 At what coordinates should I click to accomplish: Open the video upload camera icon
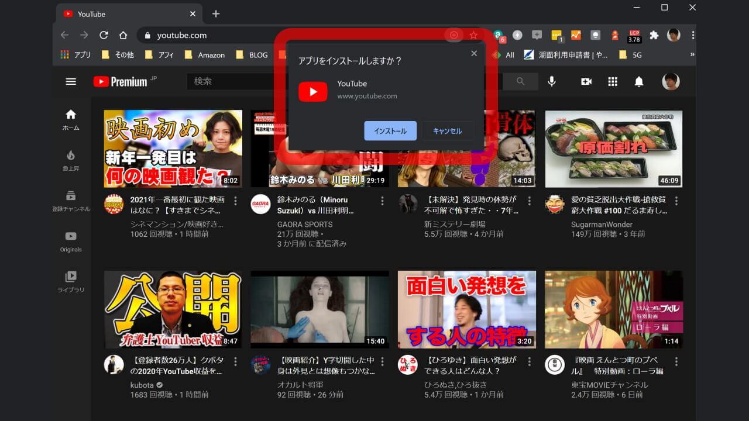pos(586,81)
